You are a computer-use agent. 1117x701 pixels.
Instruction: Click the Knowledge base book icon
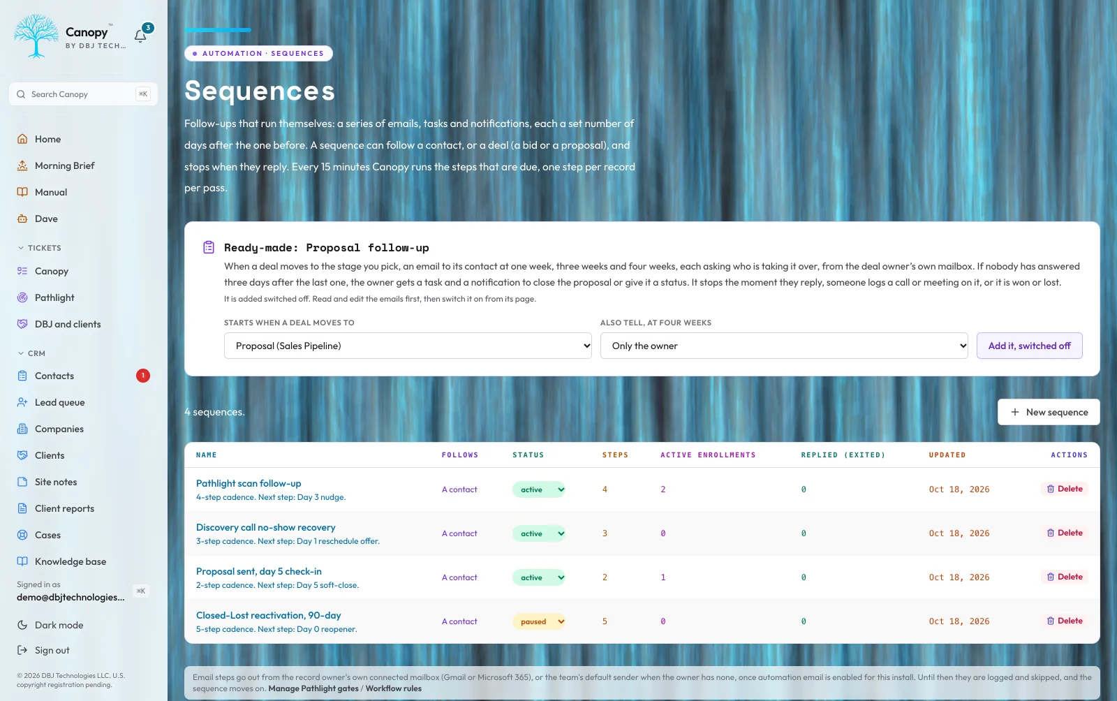[22, 561]
